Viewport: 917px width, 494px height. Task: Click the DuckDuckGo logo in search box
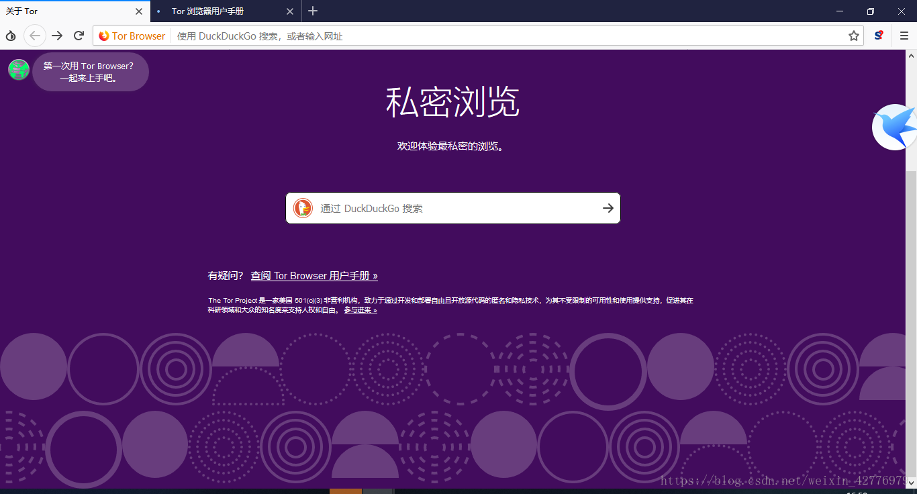(303, 208)
